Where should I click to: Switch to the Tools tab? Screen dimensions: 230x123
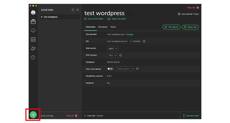pos(113,27)
